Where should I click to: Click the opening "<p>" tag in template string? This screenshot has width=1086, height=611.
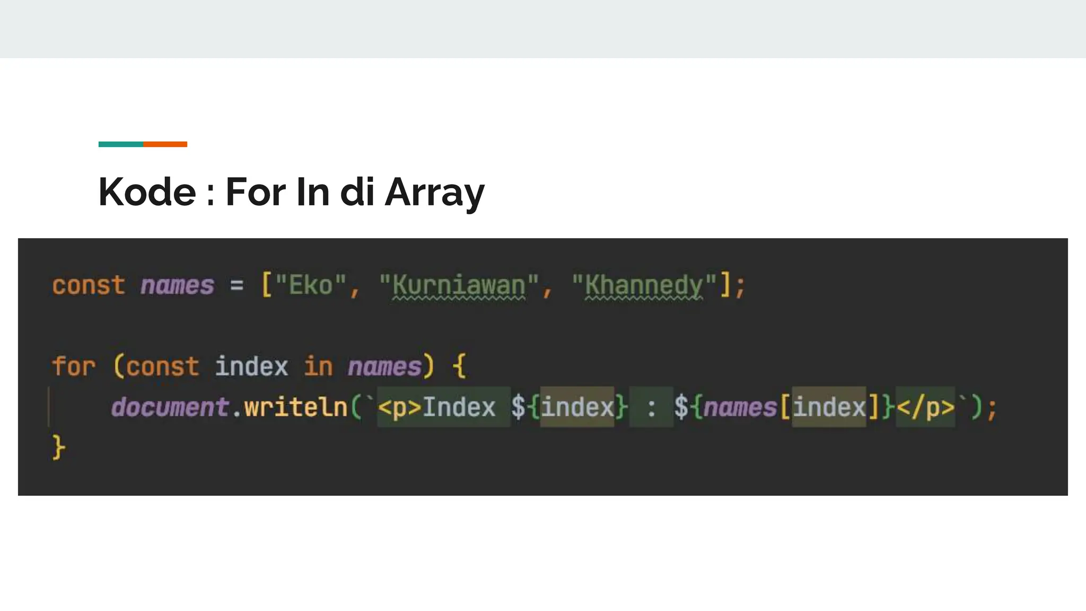tap(400, 407)
